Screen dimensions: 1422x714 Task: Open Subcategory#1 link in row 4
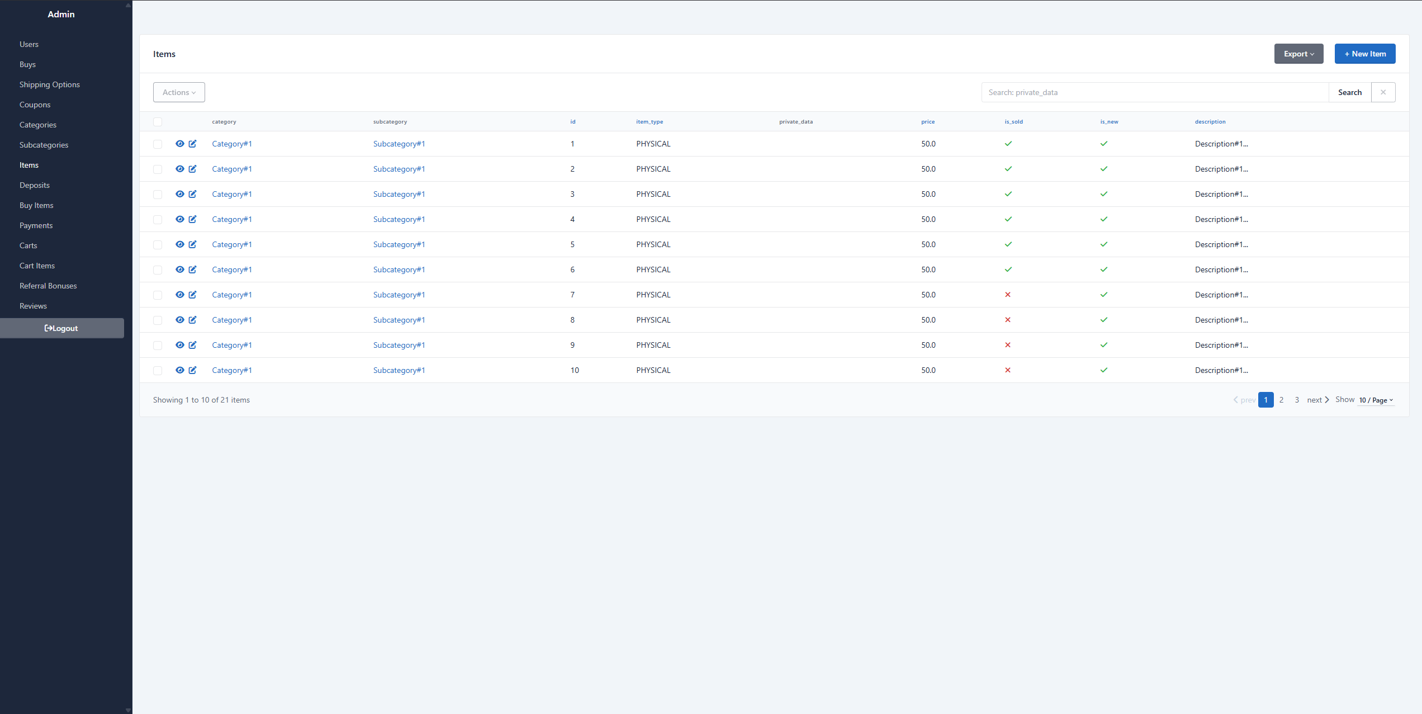(399, 219)
